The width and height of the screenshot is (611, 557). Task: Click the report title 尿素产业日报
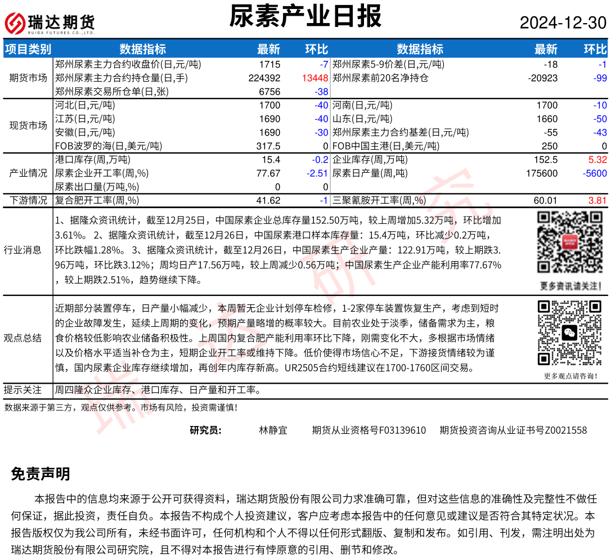(305, 16)
